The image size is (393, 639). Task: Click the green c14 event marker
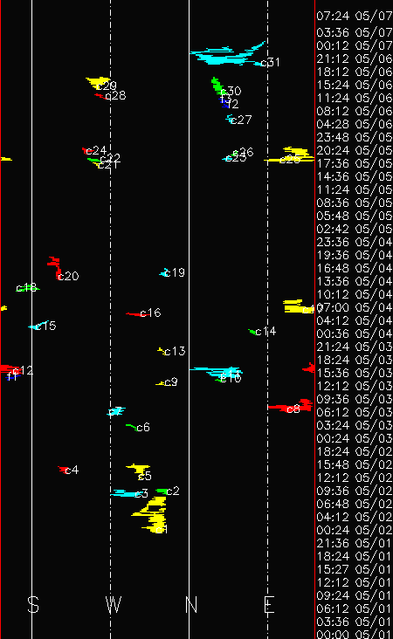point(253,332)
